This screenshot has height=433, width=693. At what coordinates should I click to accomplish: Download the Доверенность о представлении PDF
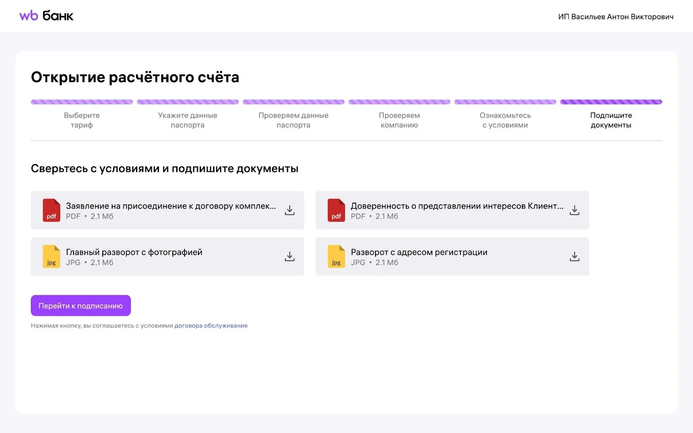(x=574, y=210)
